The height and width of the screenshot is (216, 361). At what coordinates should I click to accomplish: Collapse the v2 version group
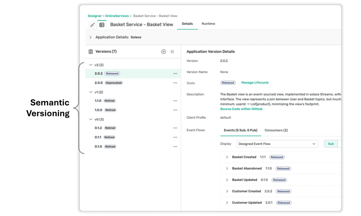pyautogui.click(x=91, y=65)
